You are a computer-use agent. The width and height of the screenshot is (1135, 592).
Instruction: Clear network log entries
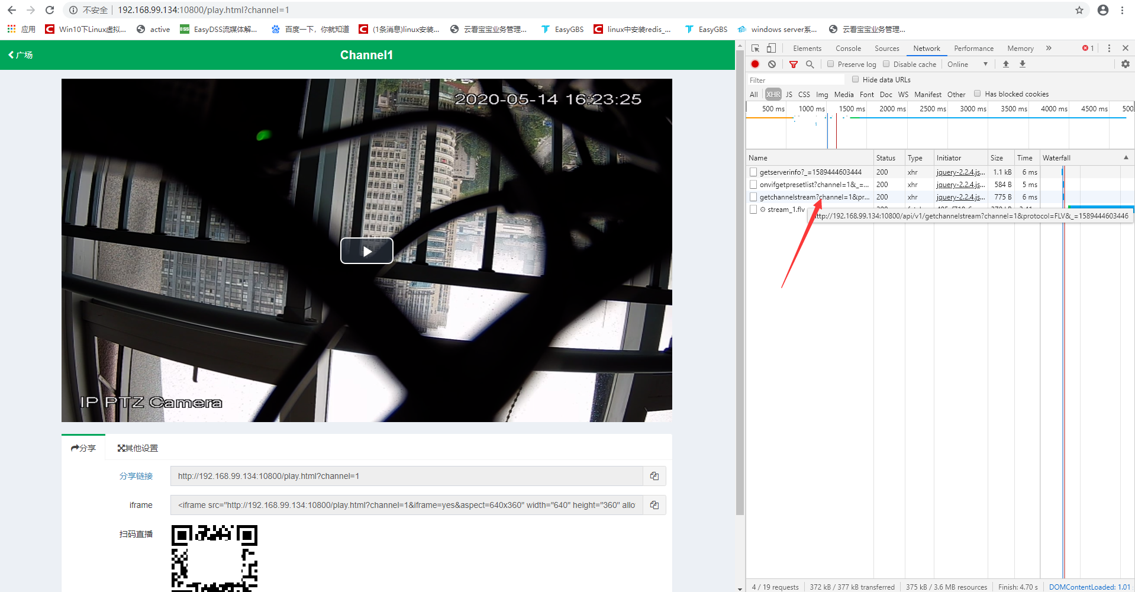tap(772, 64)
